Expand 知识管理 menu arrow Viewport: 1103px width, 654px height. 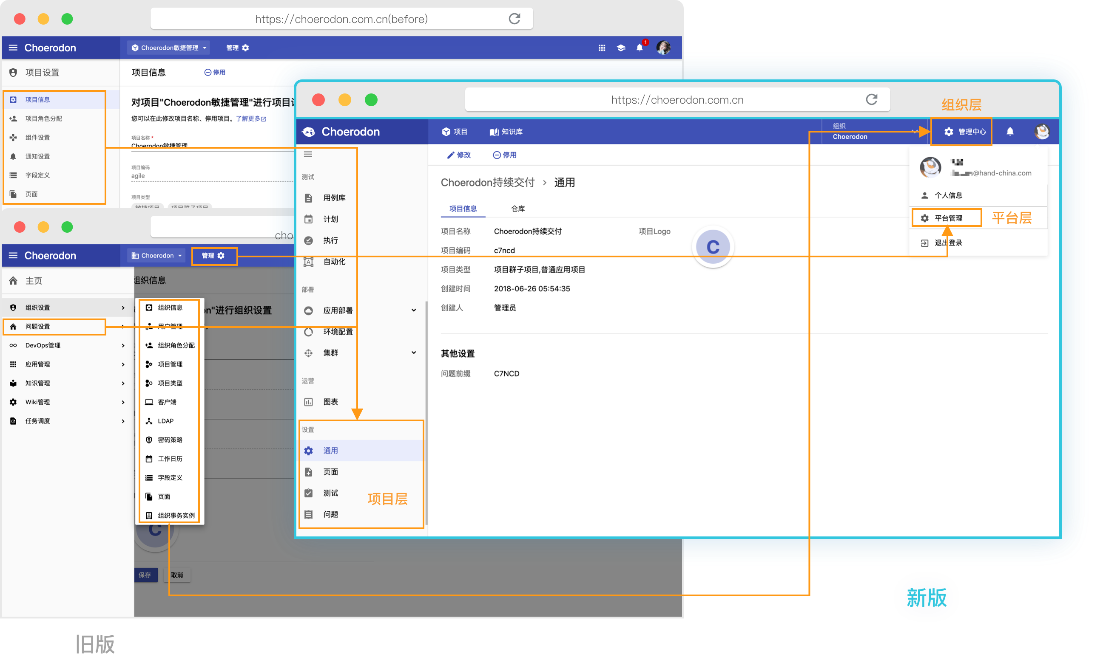coord(122,383)
